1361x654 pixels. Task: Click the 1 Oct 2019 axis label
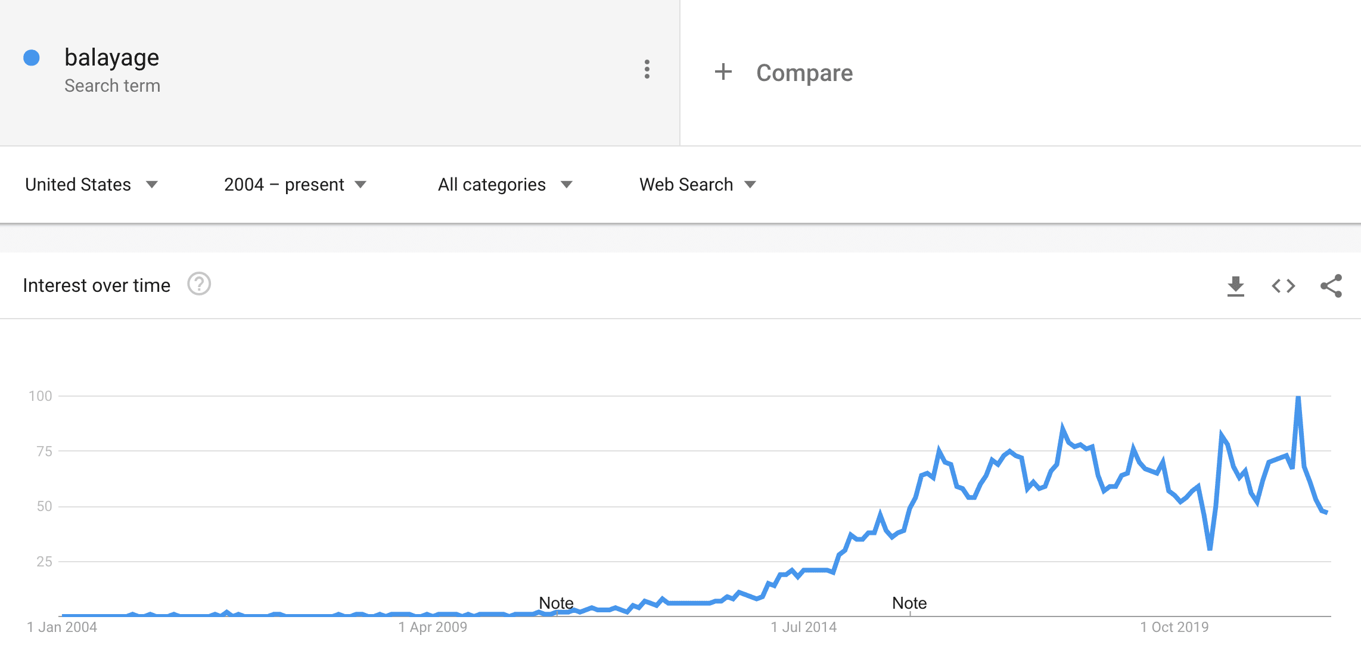point(1174,627)
